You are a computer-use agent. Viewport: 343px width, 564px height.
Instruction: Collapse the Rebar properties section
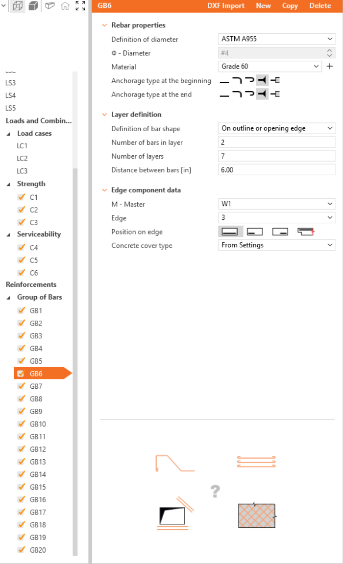click(x=104, y=25)
